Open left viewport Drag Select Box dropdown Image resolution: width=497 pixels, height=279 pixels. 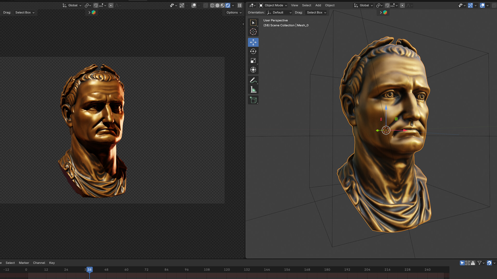coord(25,12)
